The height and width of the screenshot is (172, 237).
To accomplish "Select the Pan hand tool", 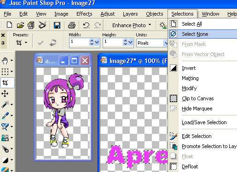I will pos(5,61).
